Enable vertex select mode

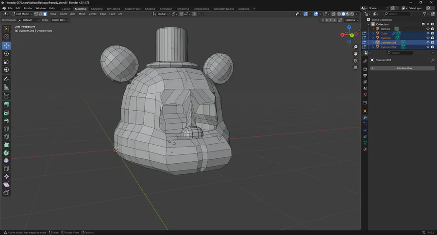point(36,14)
